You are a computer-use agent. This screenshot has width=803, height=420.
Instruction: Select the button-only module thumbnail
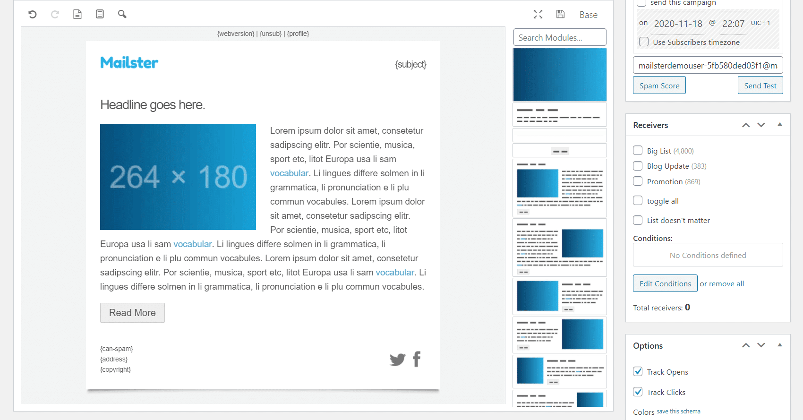560,151
